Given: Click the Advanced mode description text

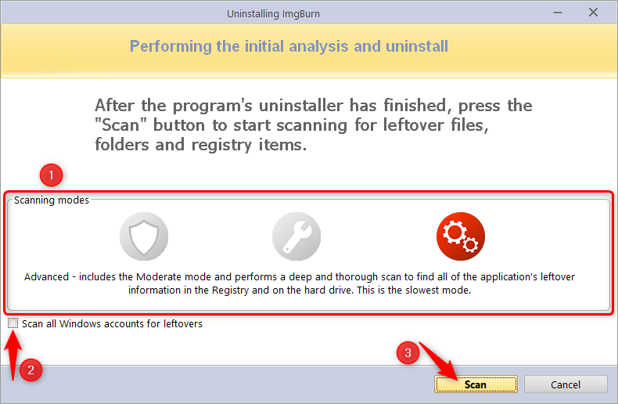Looking at the screenshot, I should pyautogui.click(x=300, y=283).
